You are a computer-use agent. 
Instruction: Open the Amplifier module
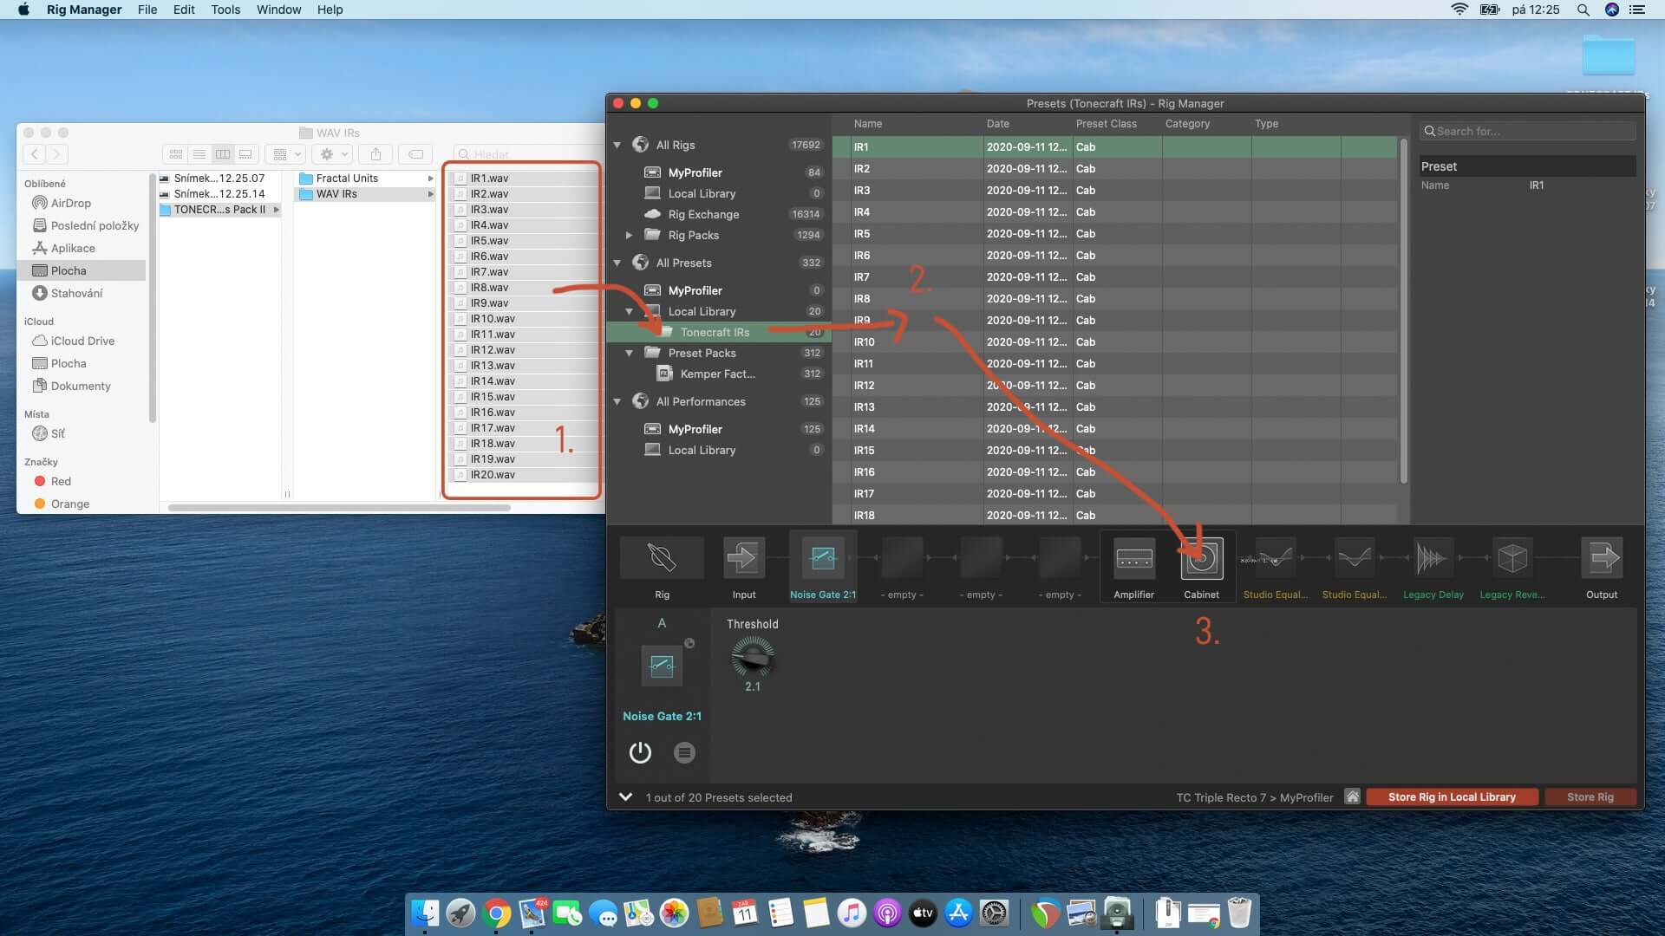pyautogui.click(x=1133, y=558)
